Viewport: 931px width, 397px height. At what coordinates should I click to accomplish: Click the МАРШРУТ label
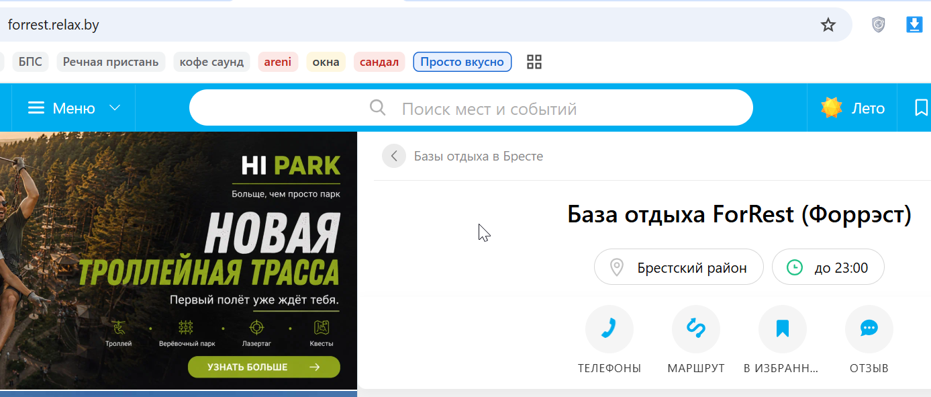696,368
